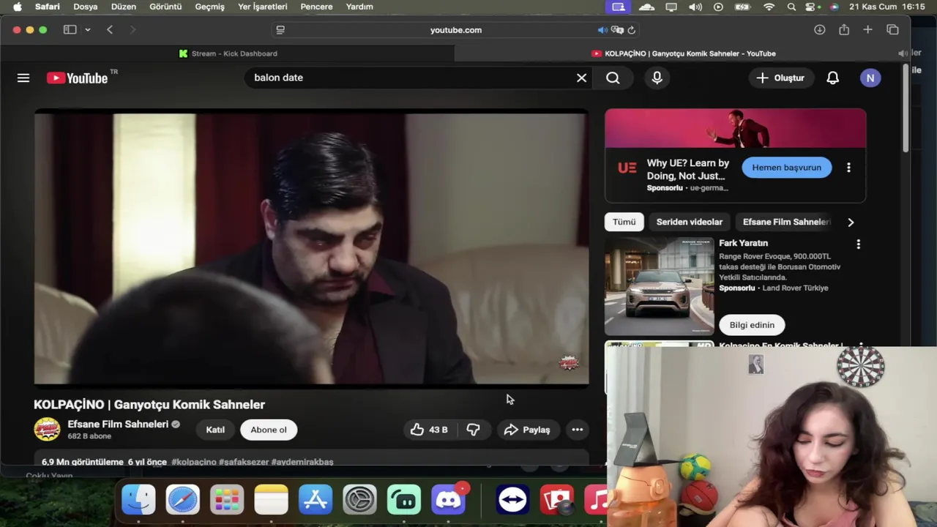Image resolution: width=937 pixels, height=527 pixels.
Task: Switch to Stream - Kick Dashboard tab
Action: point(228,53)
